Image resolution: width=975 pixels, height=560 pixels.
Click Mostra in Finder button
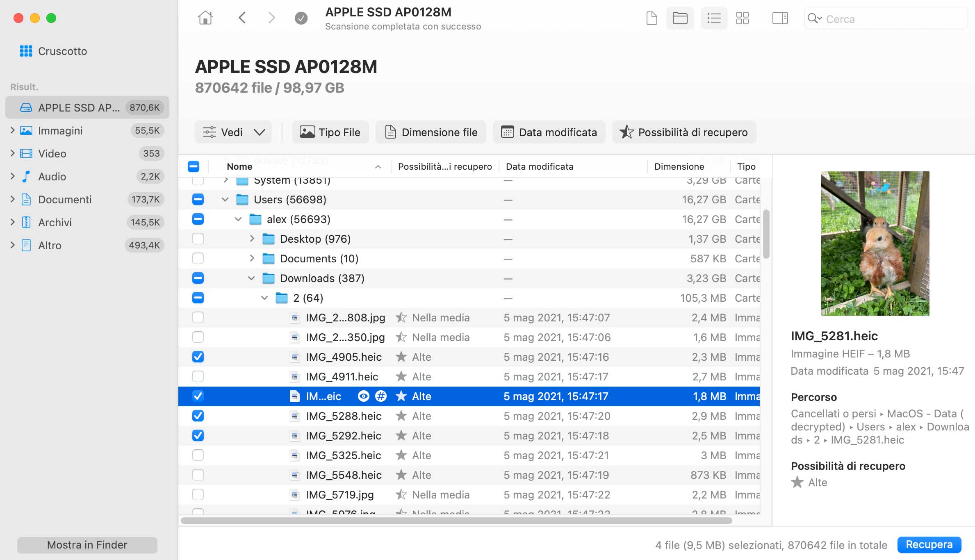[87, 545]
